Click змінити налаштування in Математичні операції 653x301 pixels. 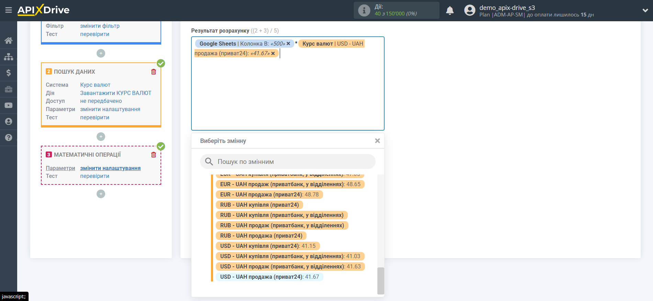(x=110, y=168)
